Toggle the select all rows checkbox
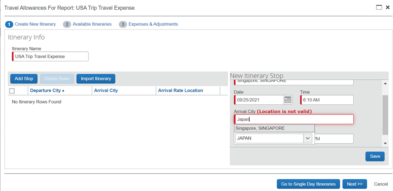The height and width of the screenshot is (191, 393). [x=12, y=91]
